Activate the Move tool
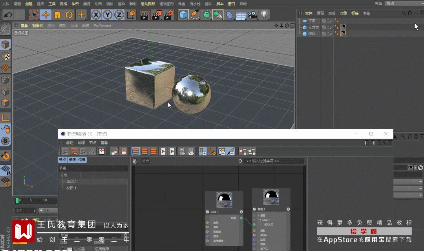The image size is (424, 251). pyautogui.click(x=46, y=14)
